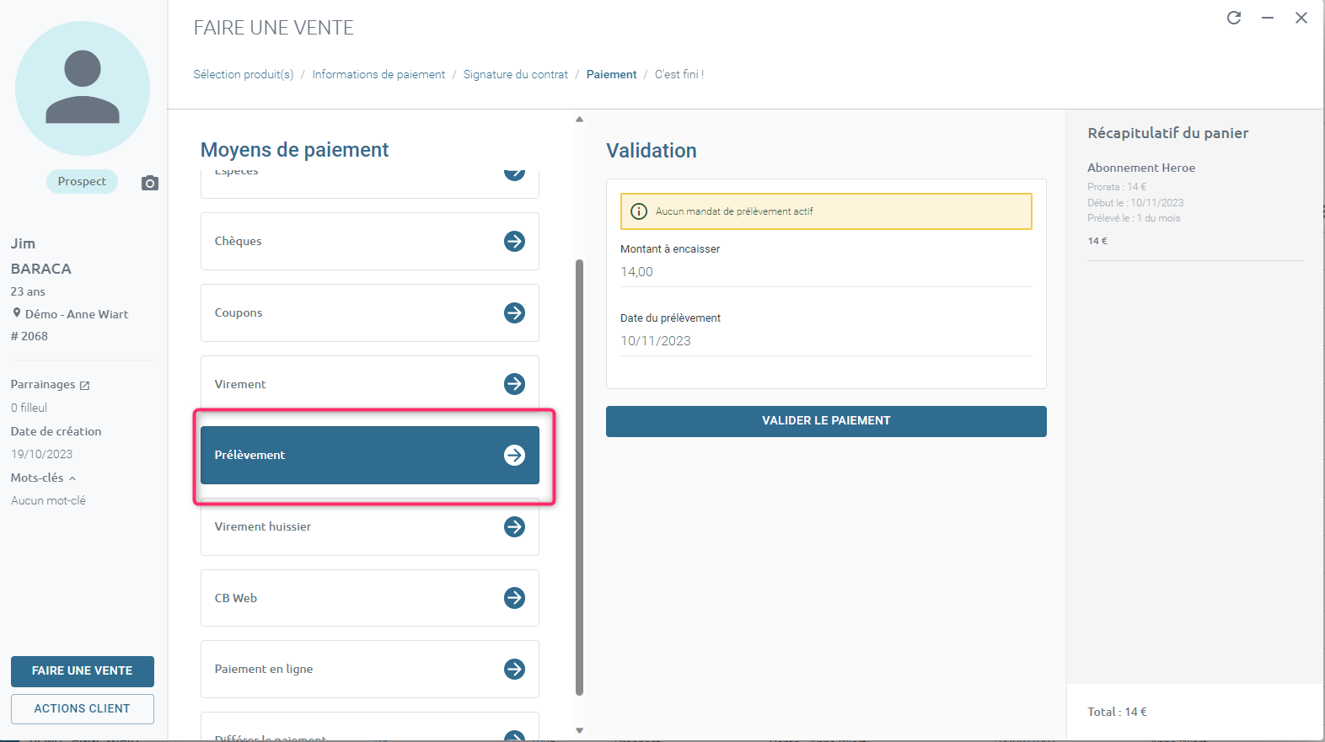This screenshot has width=1325, height=742.
Task: Open the Parrainages link
Action: 43,384
